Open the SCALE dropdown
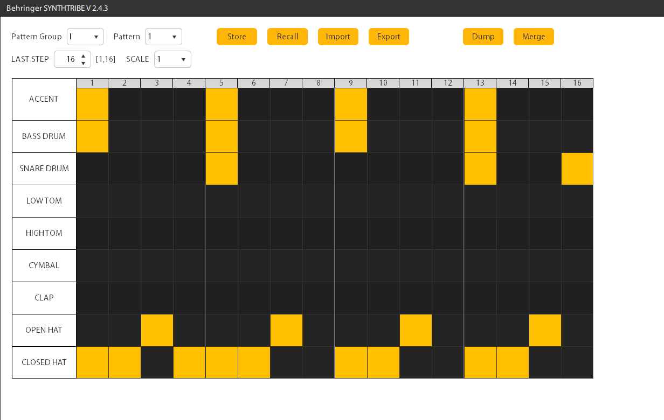Screen dimensions: 664x420 (172, 59)
